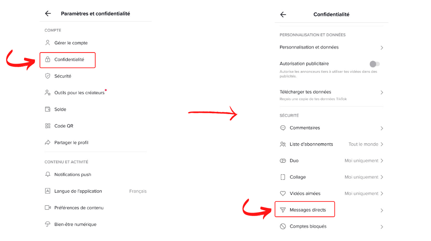This screenshot has width=431, height=241.
Task: Click the paper plane icon for Messages directs
Action: [x=283, y=210]
